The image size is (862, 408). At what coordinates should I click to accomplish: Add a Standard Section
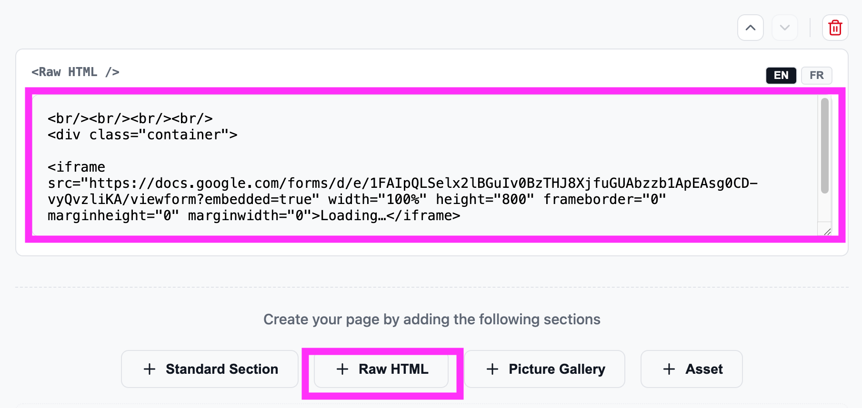pos(209,369)
